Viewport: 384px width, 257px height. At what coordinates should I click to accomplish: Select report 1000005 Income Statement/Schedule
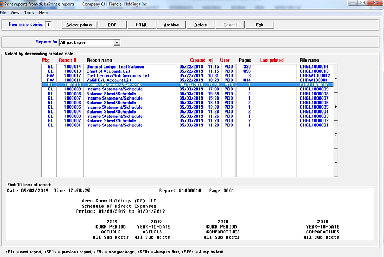(x=187, y=107)
